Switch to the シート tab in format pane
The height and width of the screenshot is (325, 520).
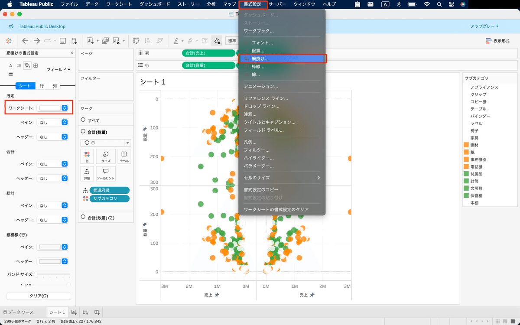pyautogui.click(x=25, y=86)
